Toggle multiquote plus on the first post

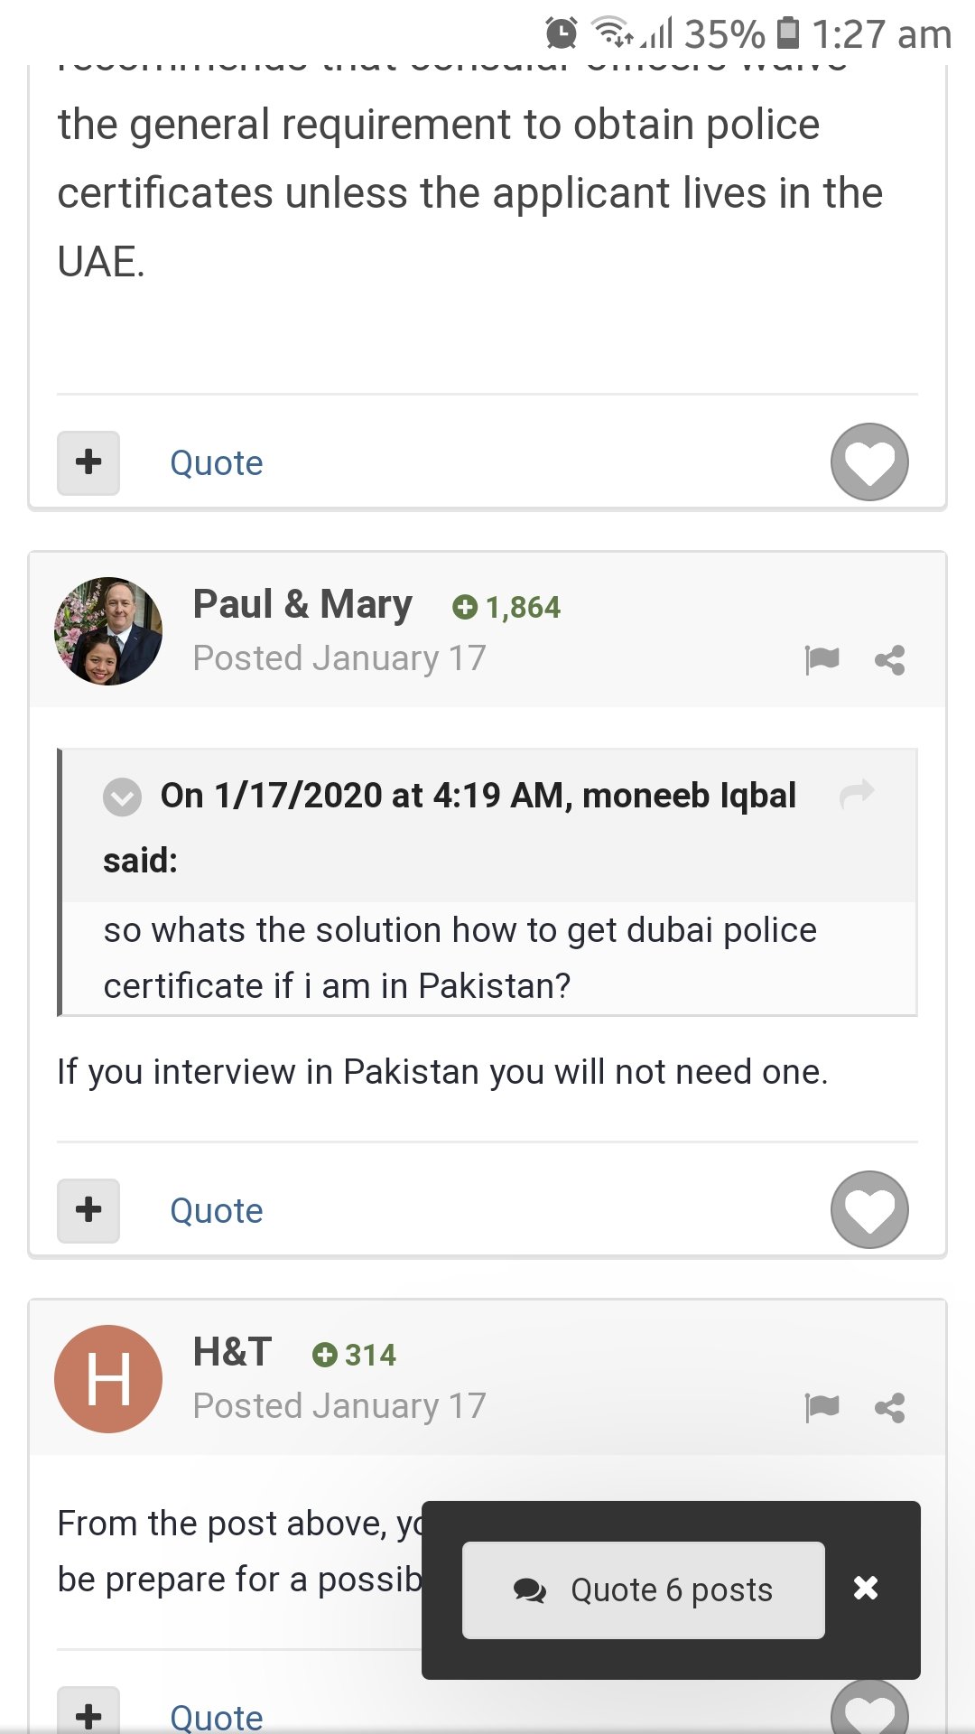[x=88, y=462]
